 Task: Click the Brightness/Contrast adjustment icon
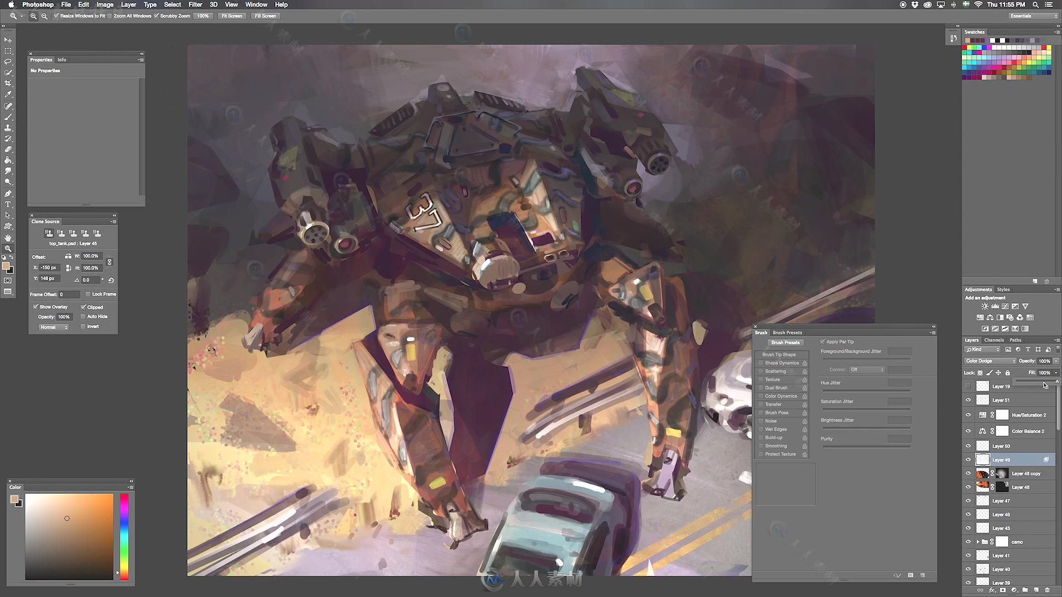[985, 306]
